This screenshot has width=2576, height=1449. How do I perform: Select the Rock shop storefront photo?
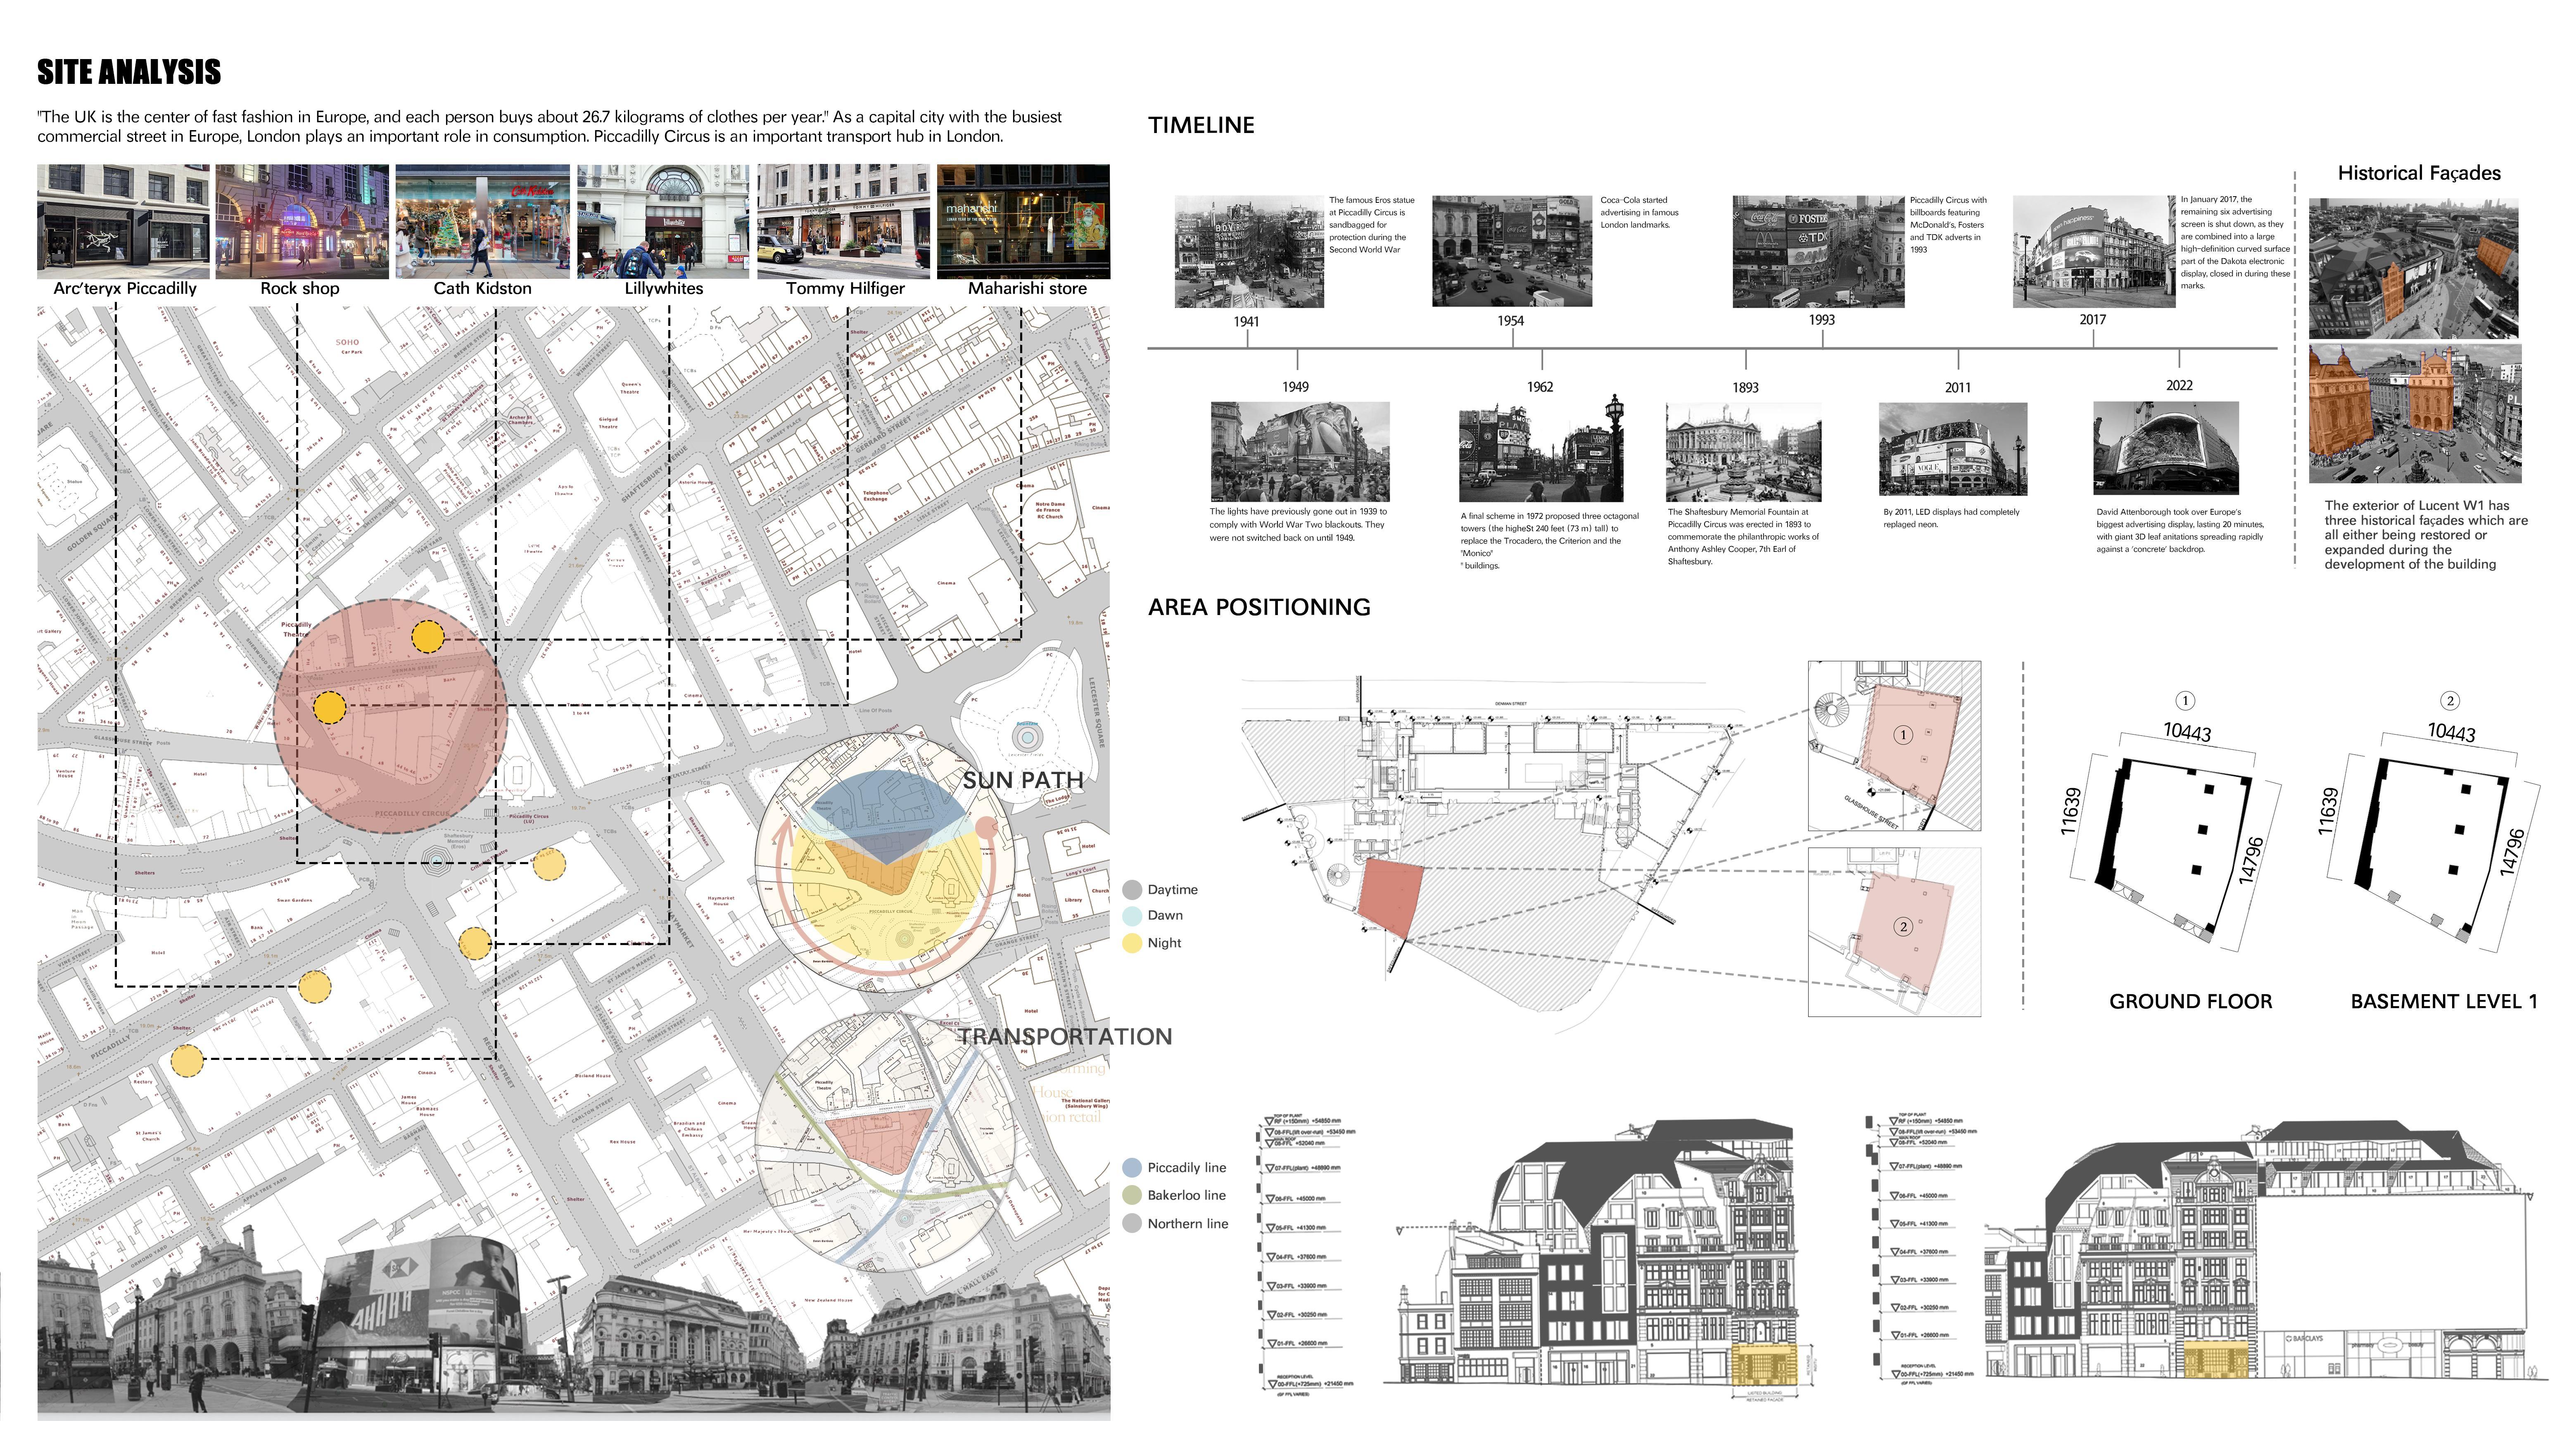click(302, 221)
